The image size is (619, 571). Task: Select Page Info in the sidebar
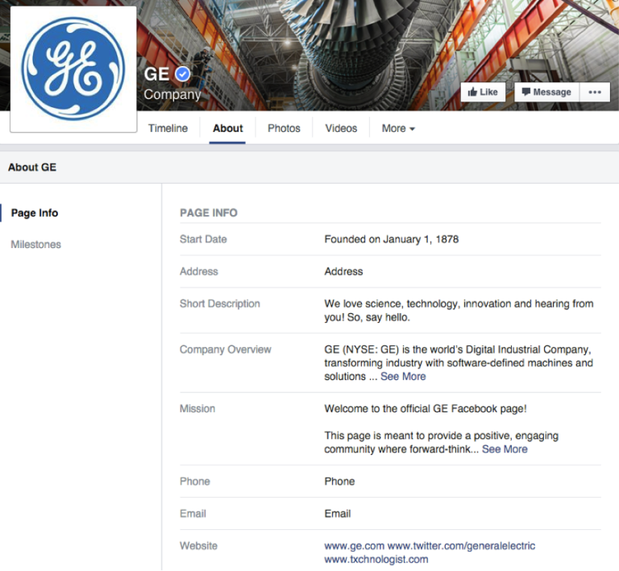click(x=35, y=213)
